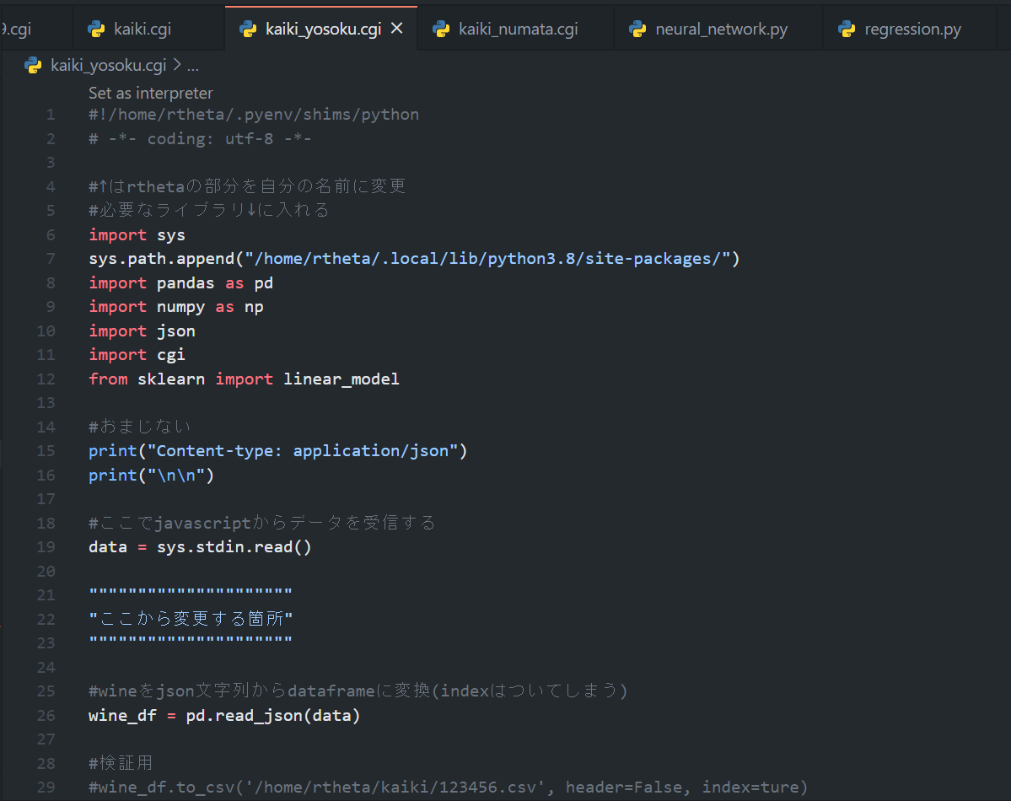
Task: Select the partially visible .cgi tab at far left
Action: [x=17, y=30]
